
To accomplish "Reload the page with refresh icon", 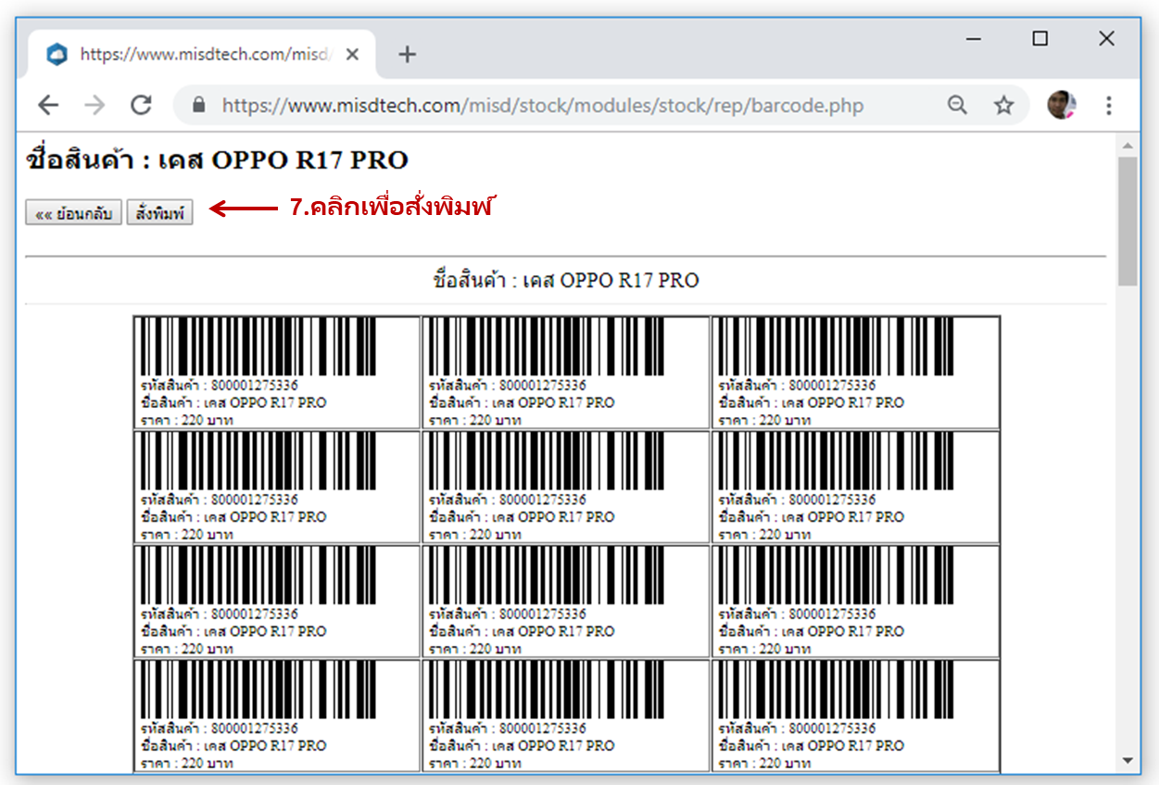I will pyautogui.click(x=141, y=106).
